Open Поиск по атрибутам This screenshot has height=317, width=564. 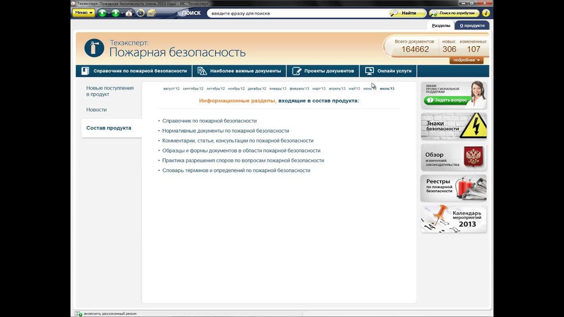tap(454, 13)
